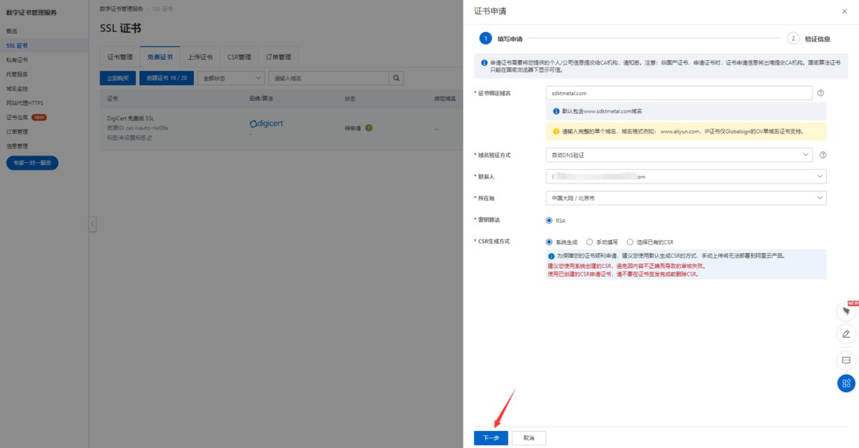Select 手动填写 CSR radio option
The width and height of the screenshot is (859, 448).
[x=589, y=242]
